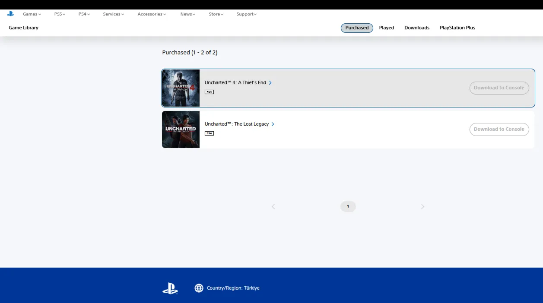Select the PlayStation Plus tab
The height and width of the screenshot is (303, 543).
[457, 28]
